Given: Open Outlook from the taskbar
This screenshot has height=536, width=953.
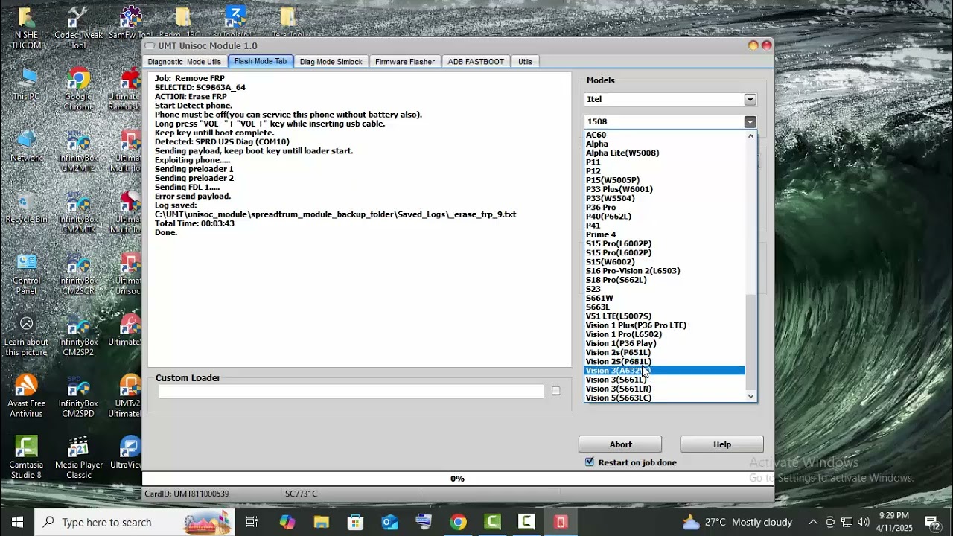Looking at the screenshot, I should pyautogui.click(x=389, y=522).
